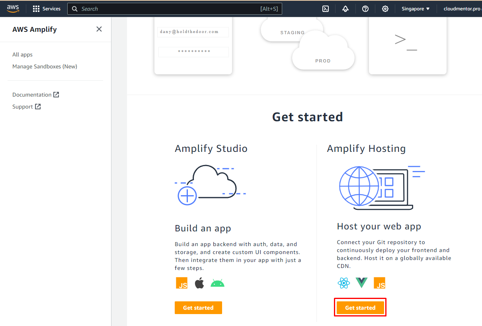Close the AWS Amplify sidebar panel
The image size is (482, 326).
tap(99, 29)
